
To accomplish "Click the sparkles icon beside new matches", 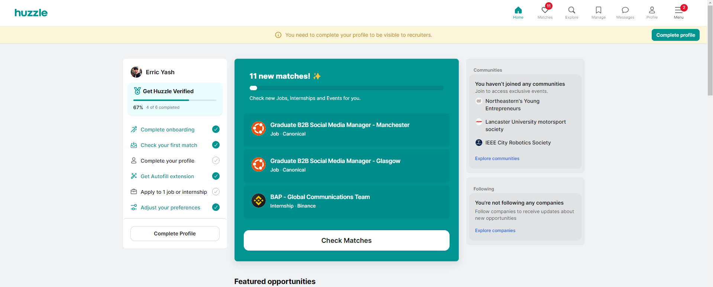I will [317, 76].
